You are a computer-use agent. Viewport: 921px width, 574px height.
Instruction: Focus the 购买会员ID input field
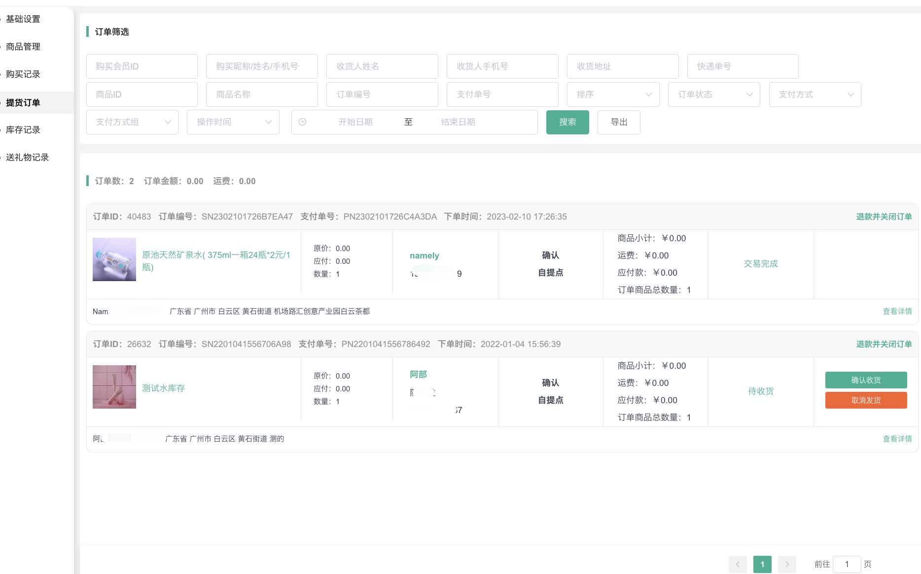(x=142, y=66)
